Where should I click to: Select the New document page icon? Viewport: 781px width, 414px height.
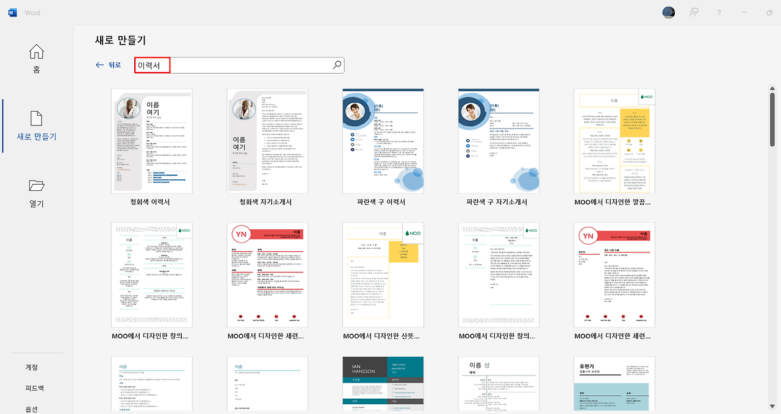pyautogui.click(x=37, y=119)
